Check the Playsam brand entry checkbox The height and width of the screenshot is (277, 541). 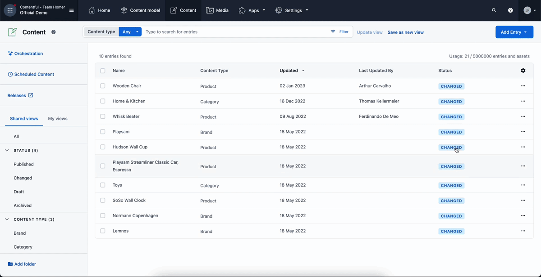pyautogui.click(x=103, y=132)
